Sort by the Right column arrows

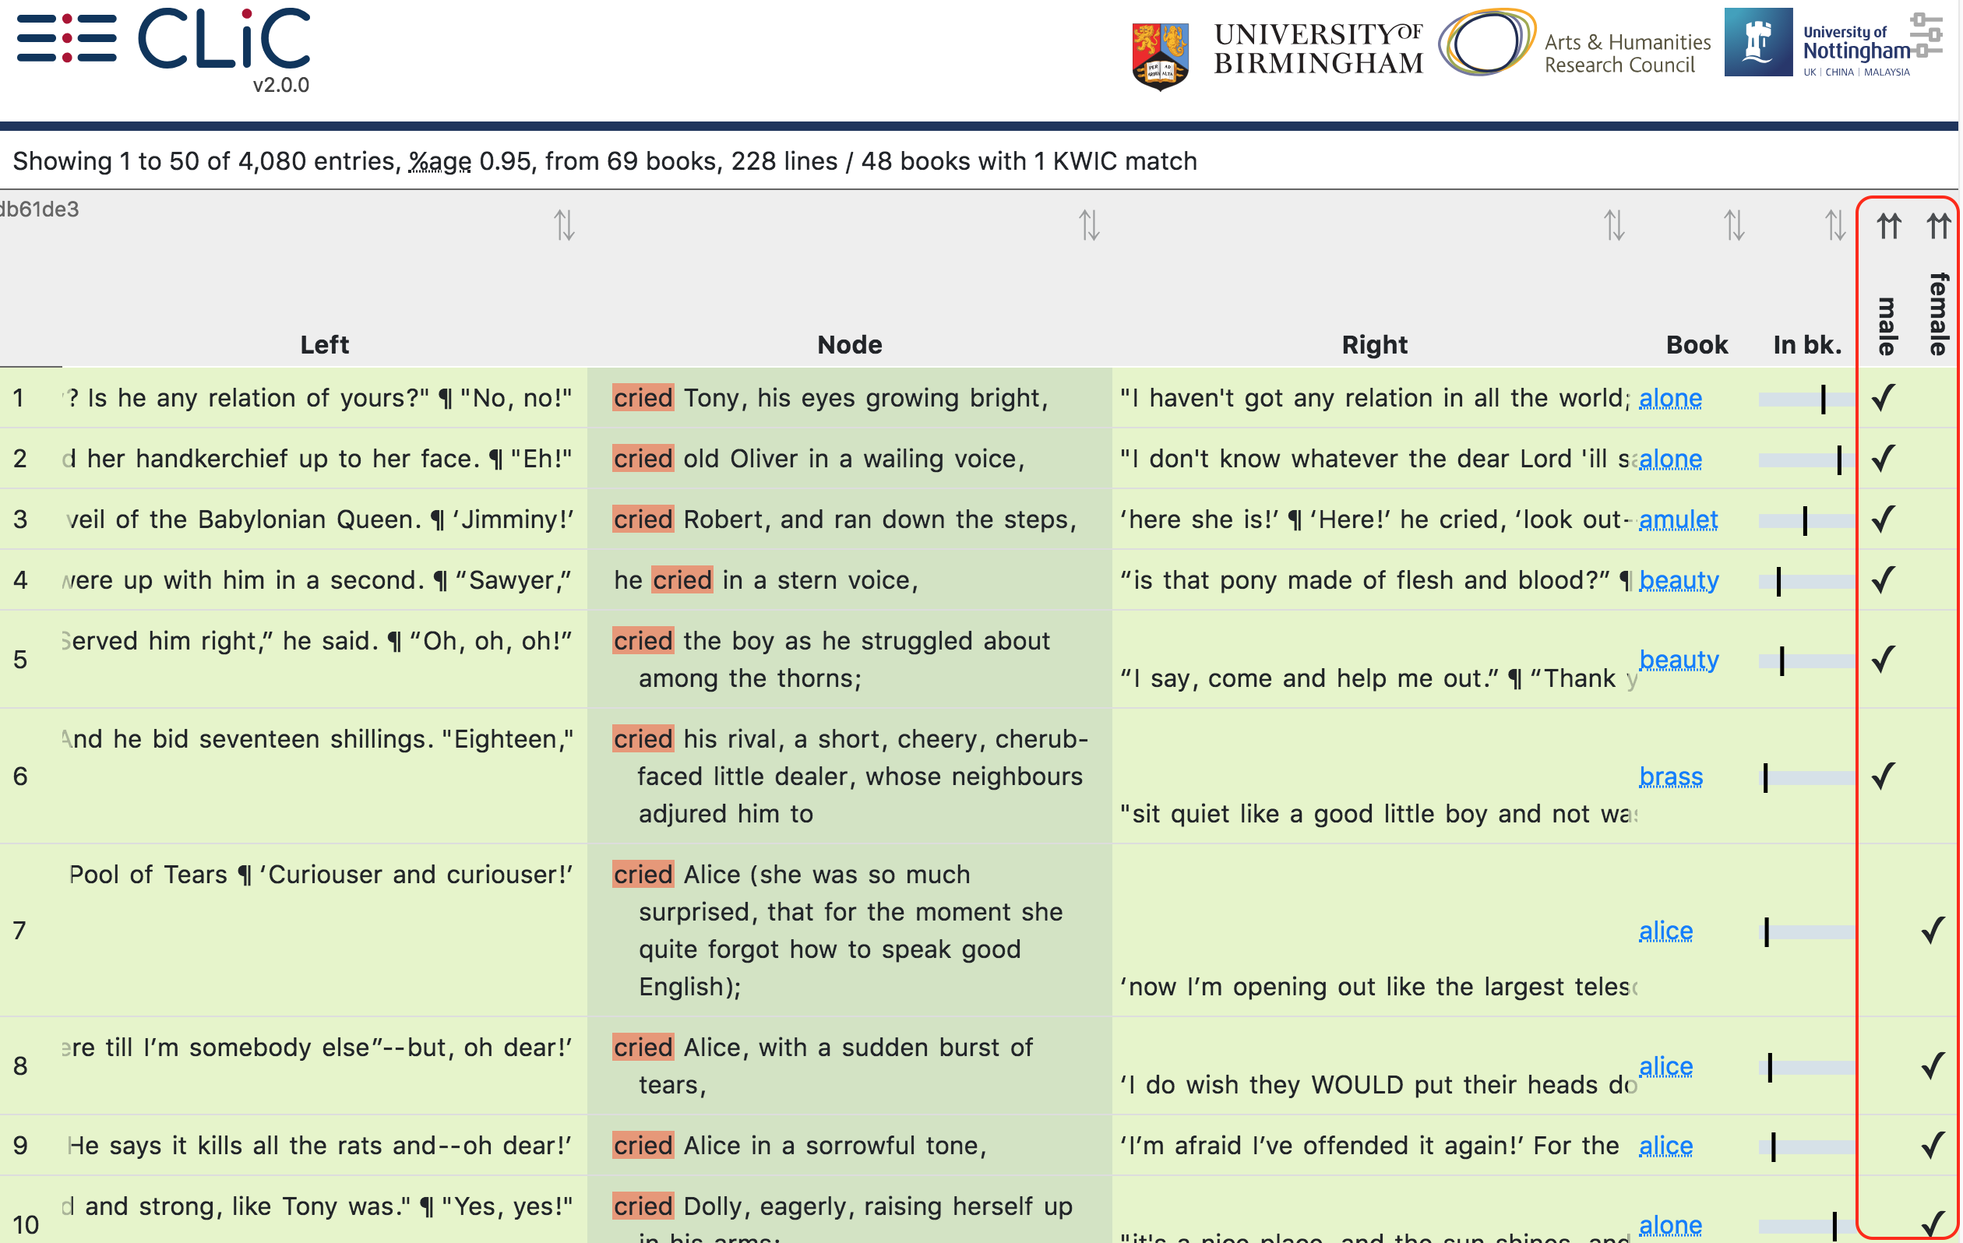click(1614, 225)
